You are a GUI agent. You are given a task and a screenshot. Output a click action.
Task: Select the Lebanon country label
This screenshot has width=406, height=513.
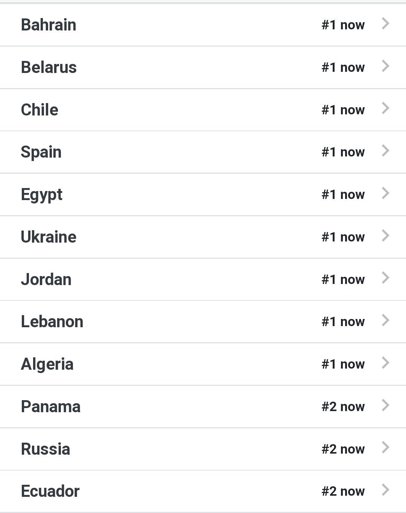[52, 322]
